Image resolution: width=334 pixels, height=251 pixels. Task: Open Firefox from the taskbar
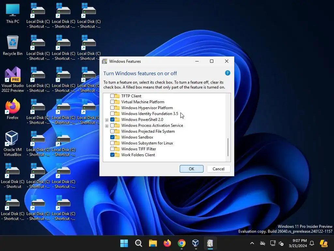pyautogui.click(x=167, y=243)
